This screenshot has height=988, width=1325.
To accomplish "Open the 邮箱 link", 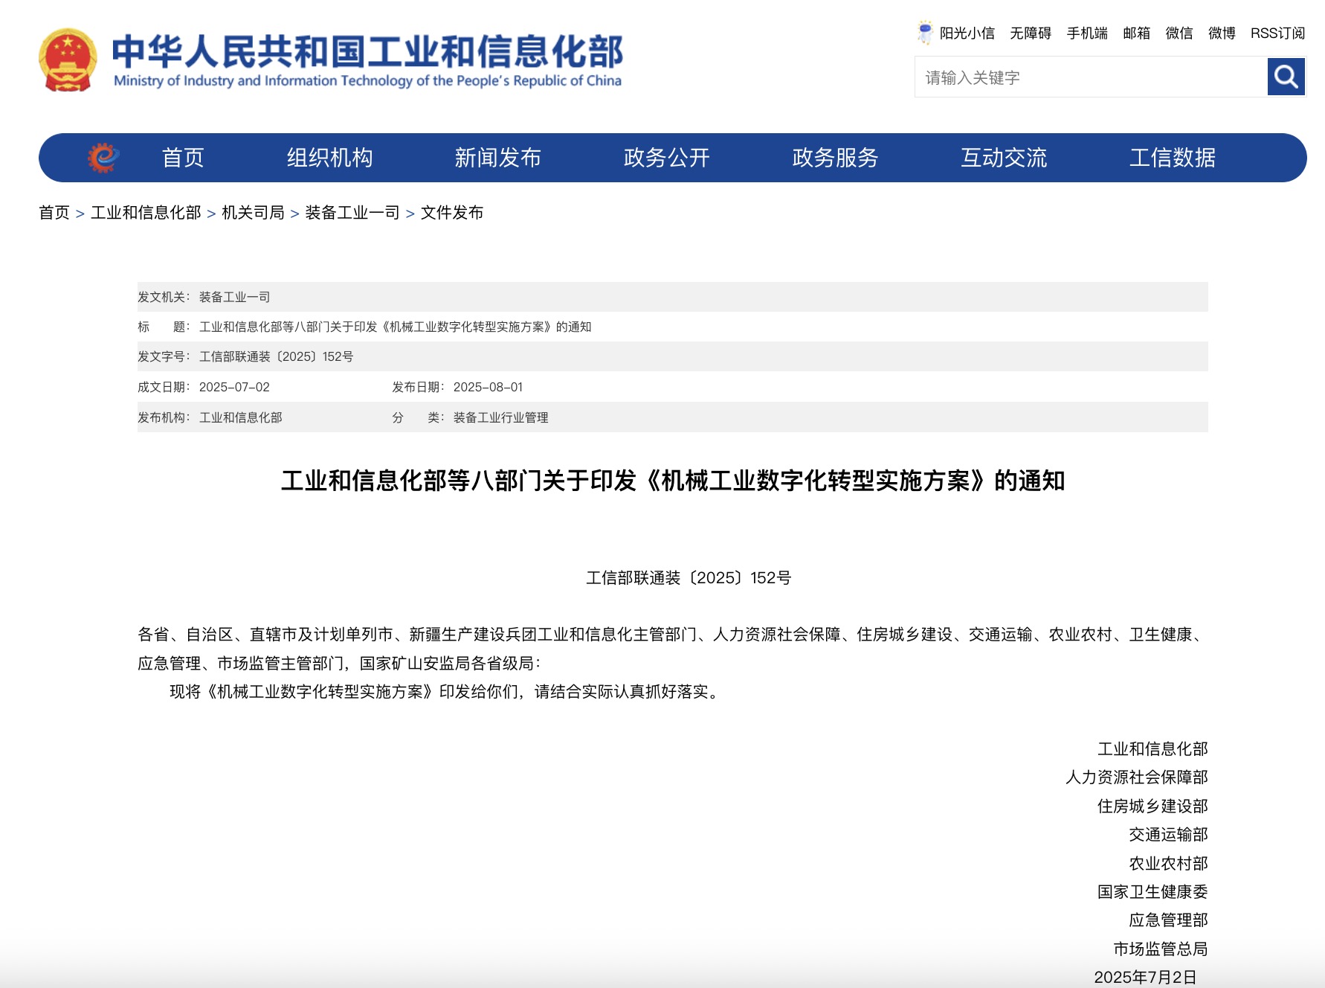I will [1136, 33].
